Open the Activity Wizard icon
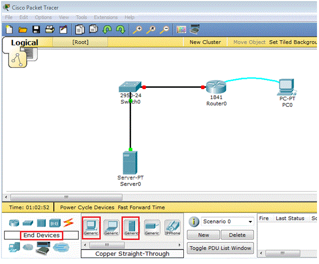 (x=63, y=29)
